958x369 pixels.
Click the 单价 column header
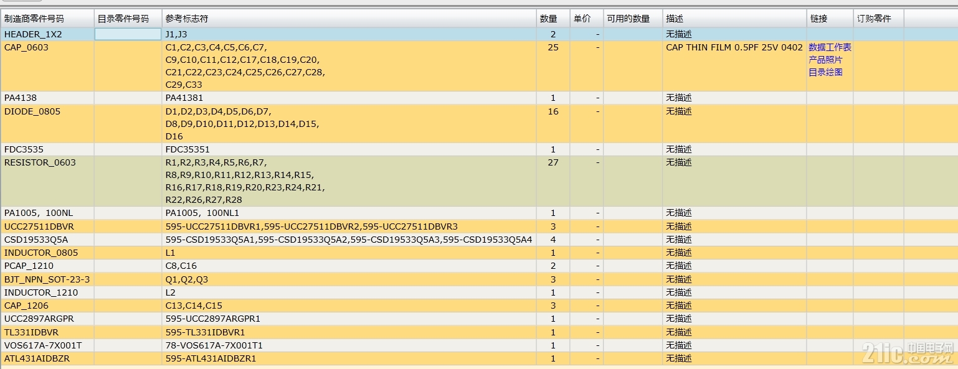coord(587,19)
